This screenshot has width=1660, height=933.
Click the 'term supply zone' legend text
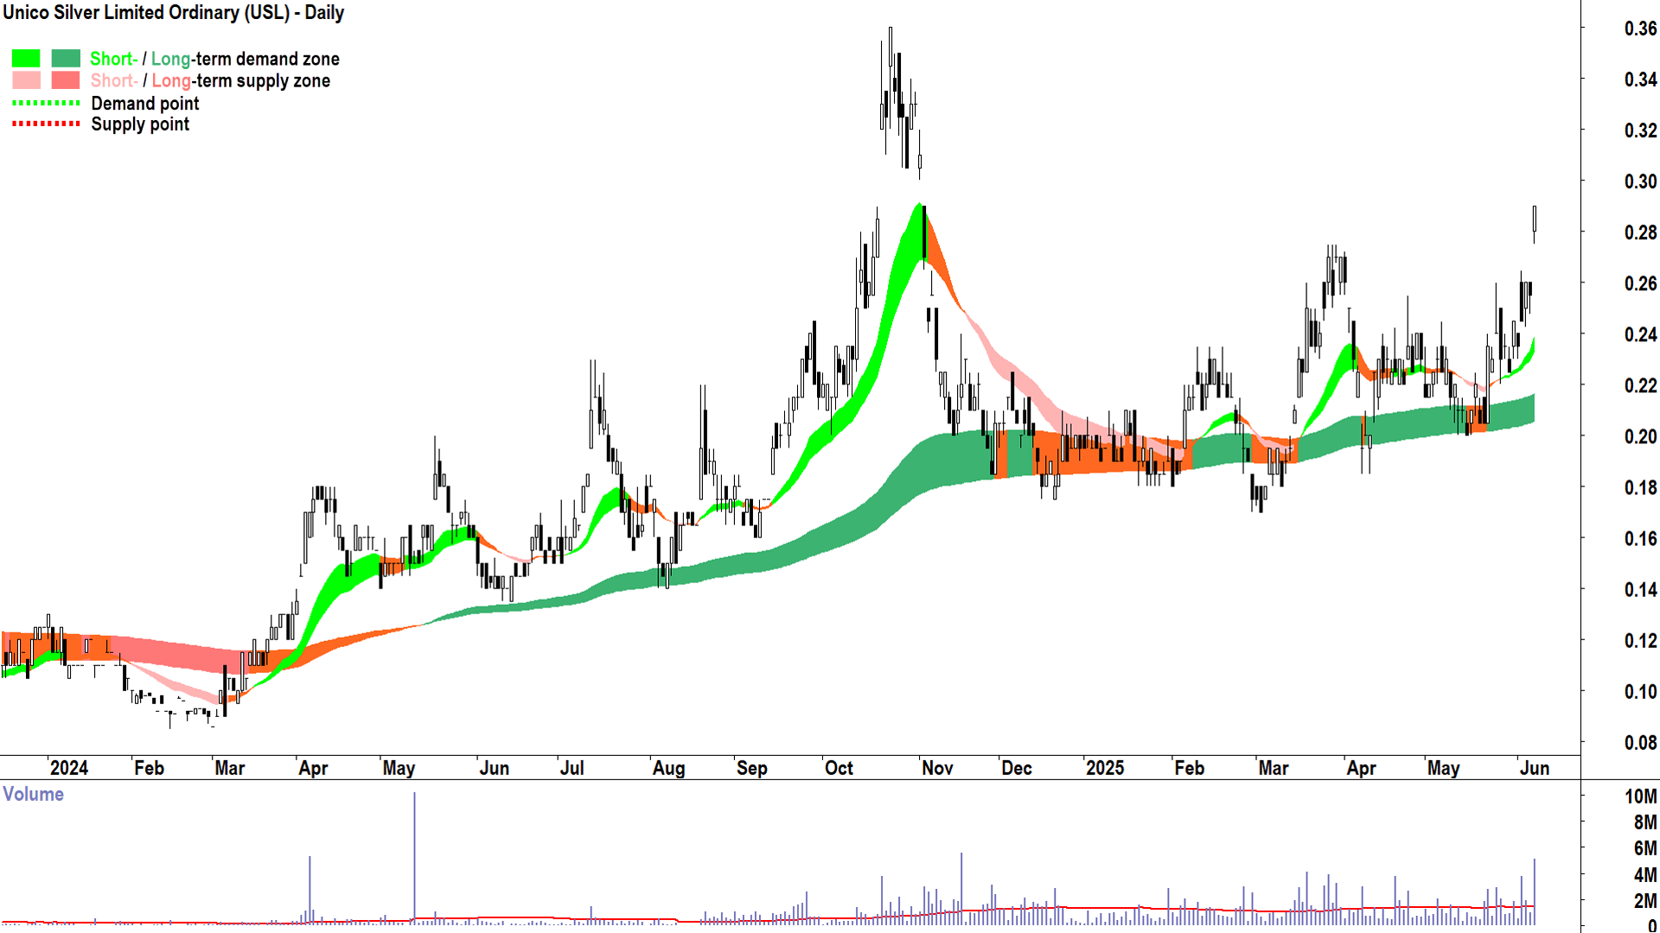click(x=263, y=80)
